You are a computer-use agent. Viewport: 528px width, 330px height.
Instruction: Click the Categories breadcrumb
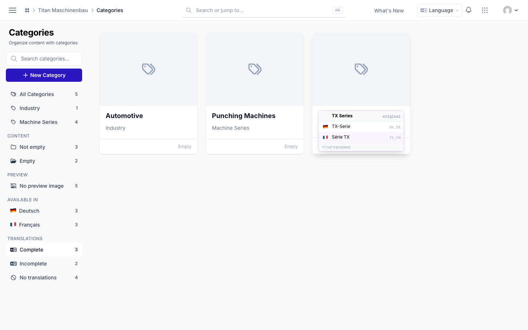tap(110, 10)
